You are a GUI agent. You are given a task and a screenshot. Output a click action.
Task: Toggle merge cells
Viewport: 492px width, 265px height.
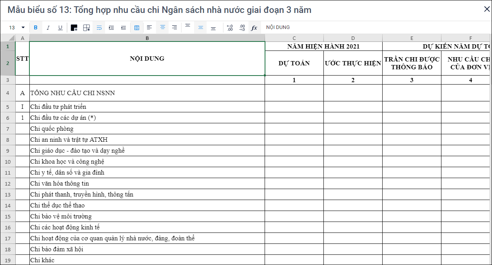(x=137, y=27)
